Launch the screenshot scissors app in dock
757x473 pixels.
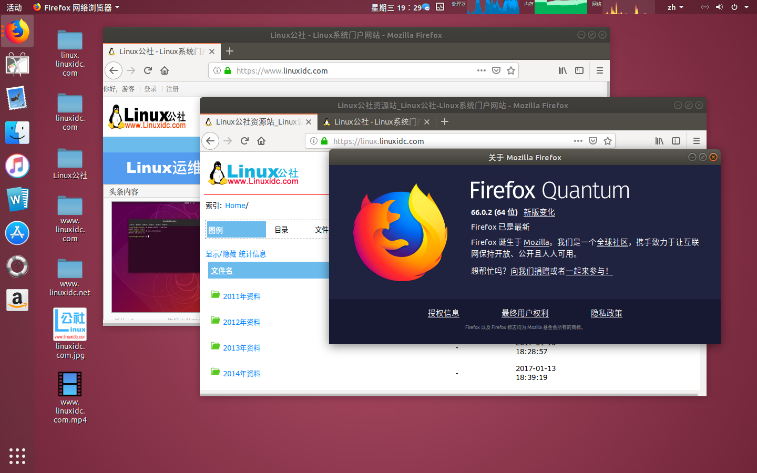pos(17,65)
